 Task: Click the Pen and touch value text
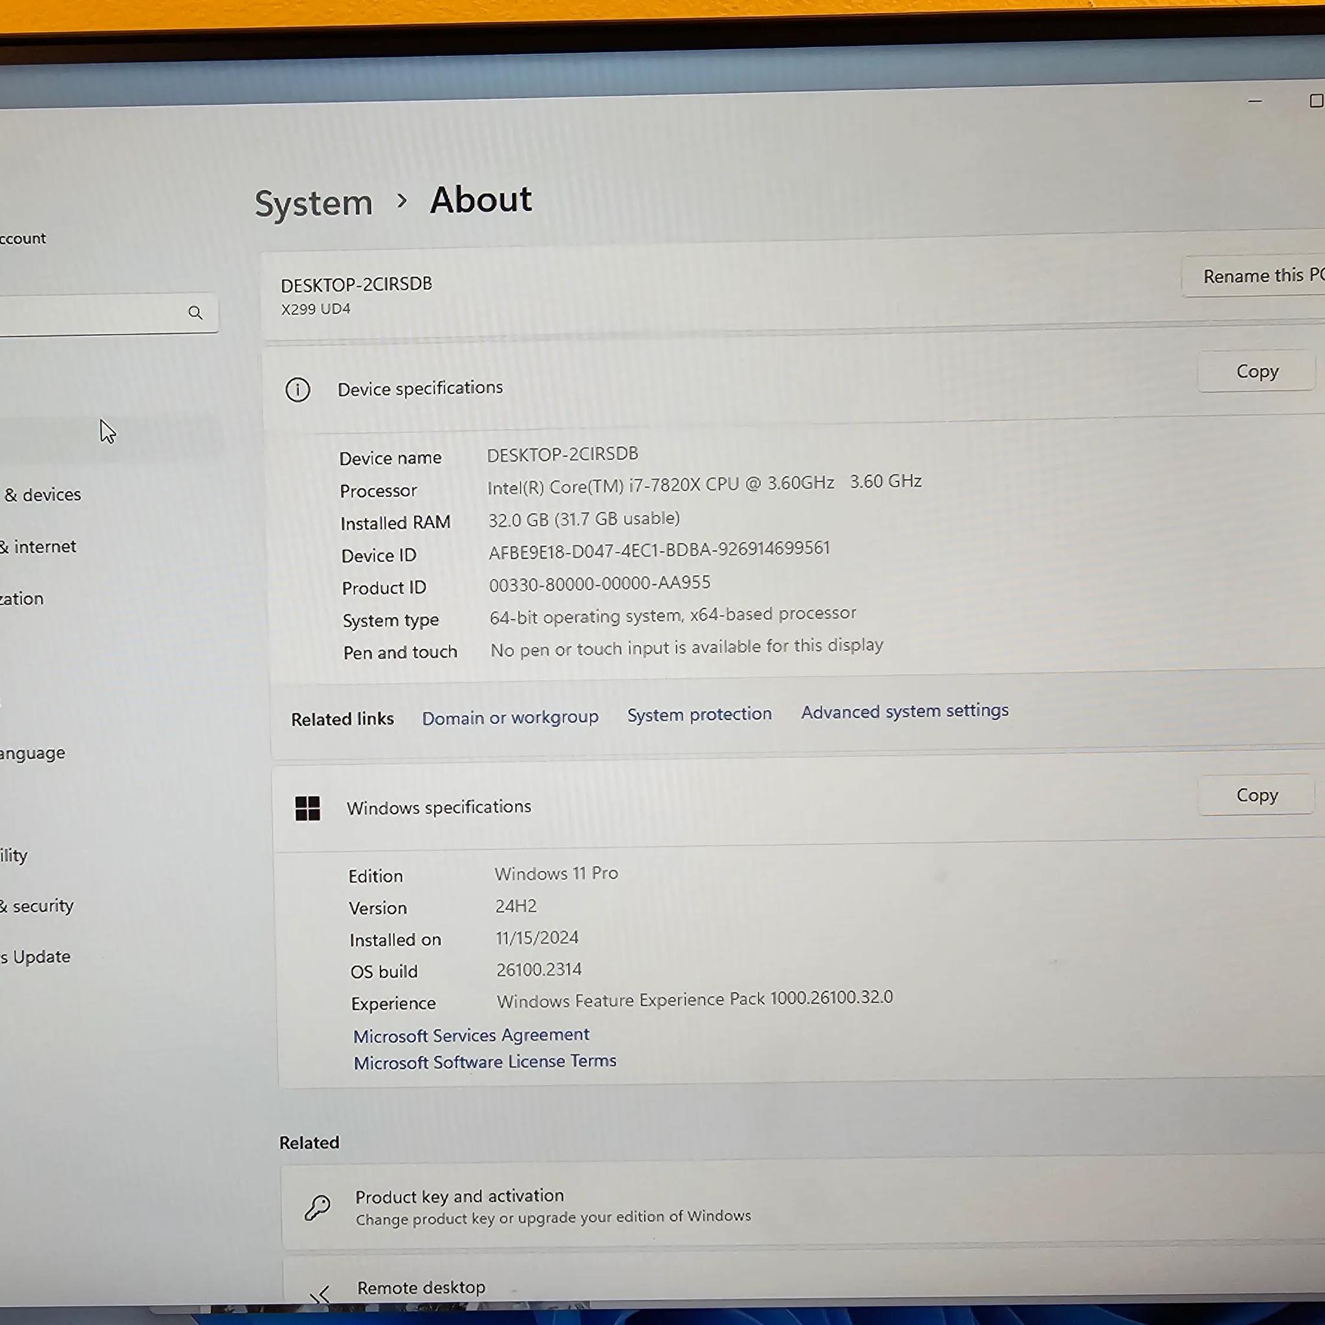click(x=686, y=647)
